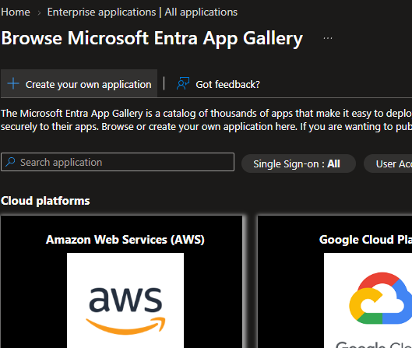412x348 pixels.
Task: Click the Cloud platforms section heading
Action: [45, 201]
